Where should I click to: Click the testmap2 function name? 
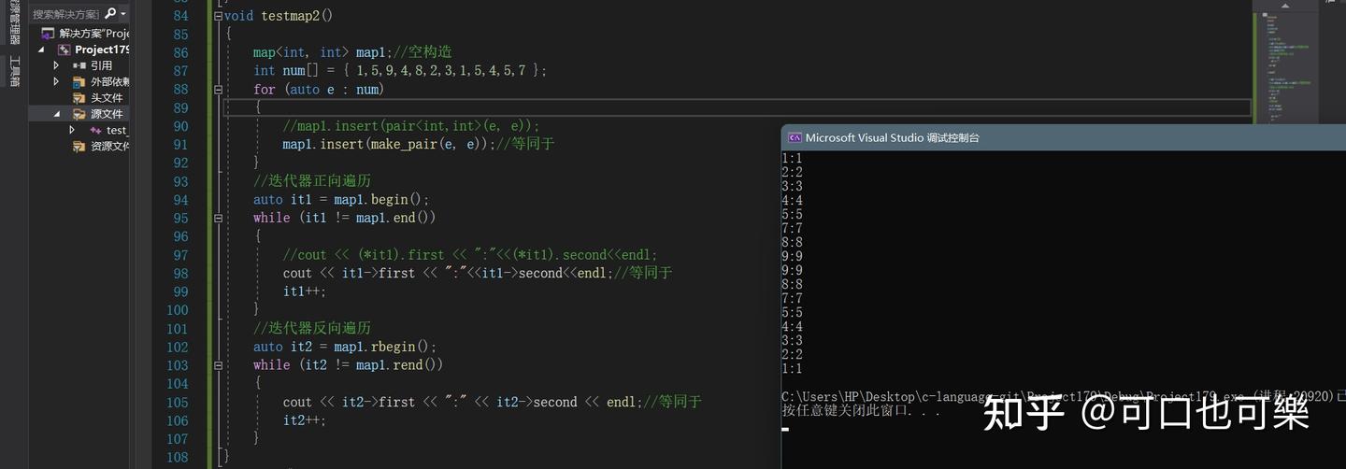coord(290,16)
